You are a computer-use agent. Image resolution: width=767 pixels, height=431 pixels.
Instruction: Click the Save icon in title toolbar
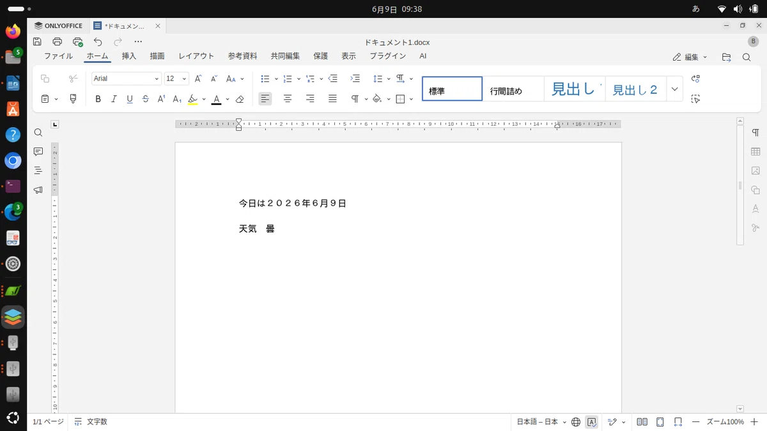tap(37, 42)
